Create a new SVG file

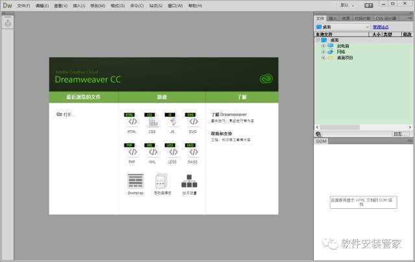(x=191, y=121)
